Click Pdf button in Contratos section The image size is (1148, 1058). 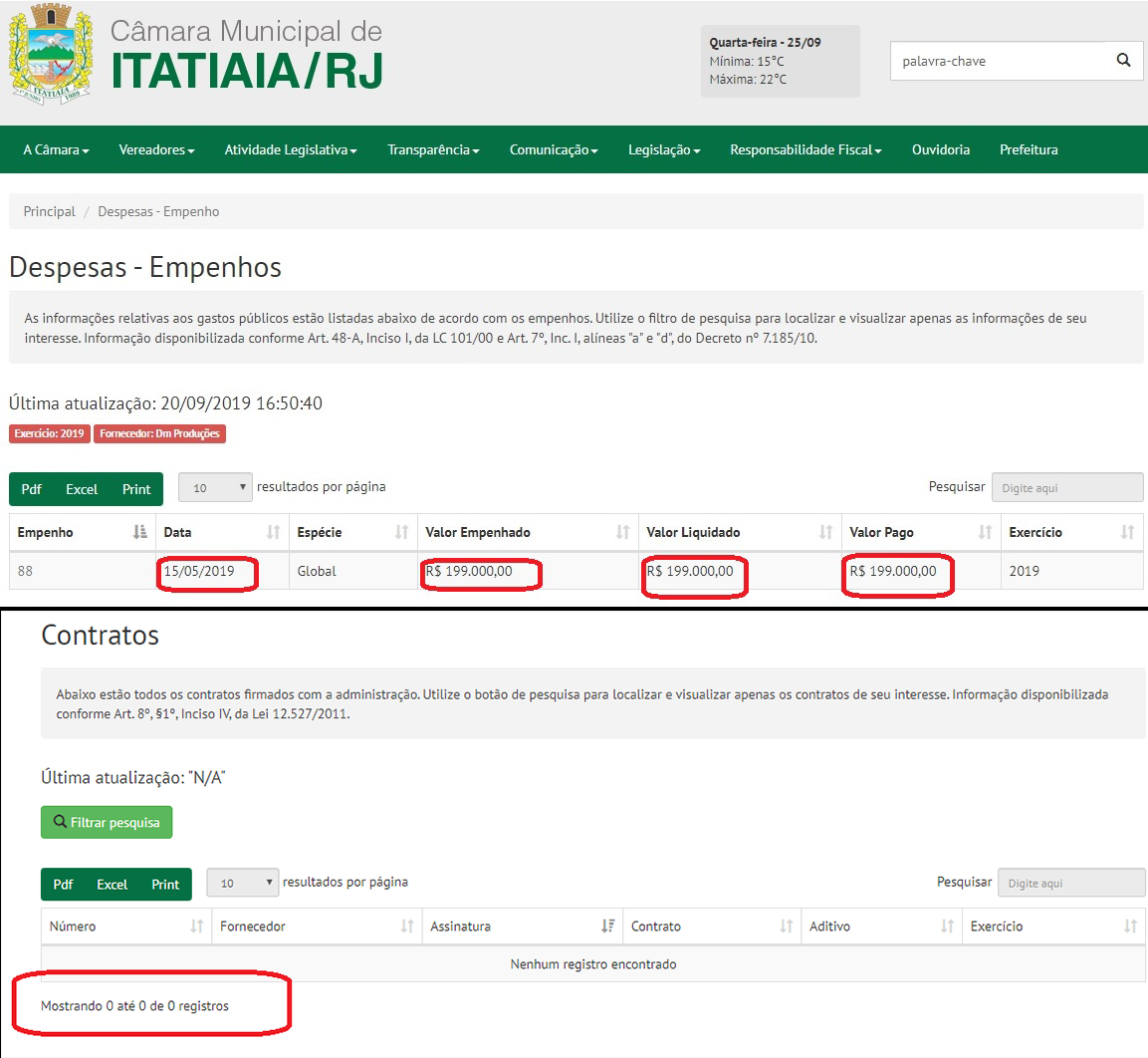point(63,885)
